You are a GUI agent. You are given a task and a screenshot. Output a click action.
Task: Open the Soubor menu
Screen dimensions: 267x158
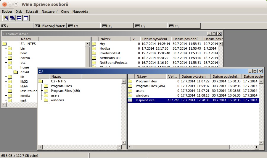coord(7,12)
